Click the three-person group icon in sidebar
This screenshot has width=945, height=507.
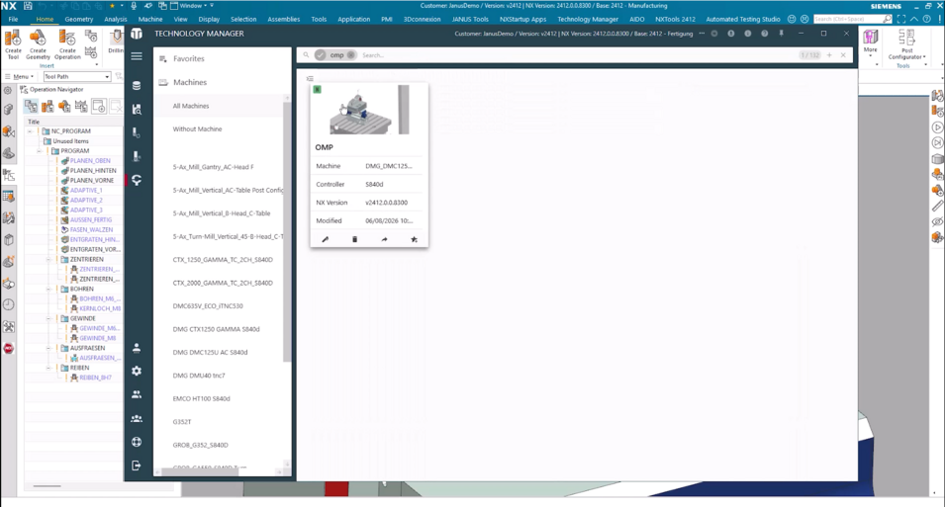click(x=137, y=418)
